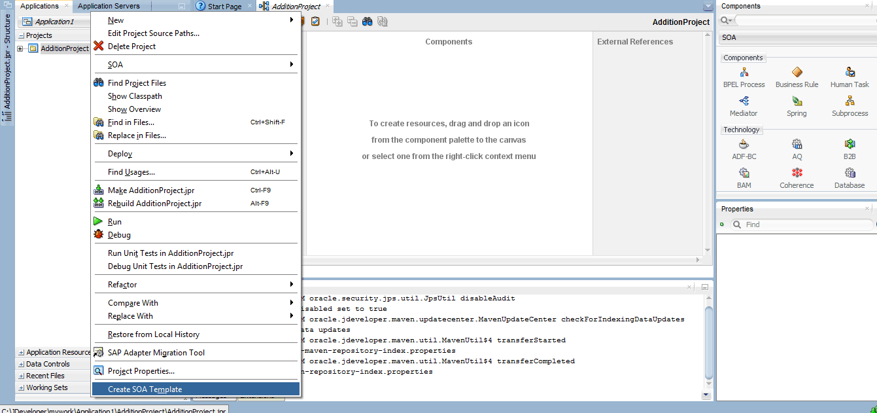Open the Replace With submenu
This screenshot has height=413, width=877.
(x=196, y=315)
